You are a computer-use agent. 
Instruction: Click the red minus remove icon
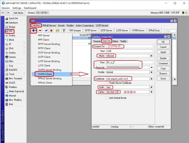pyautogui.click(x=40, y=30)
